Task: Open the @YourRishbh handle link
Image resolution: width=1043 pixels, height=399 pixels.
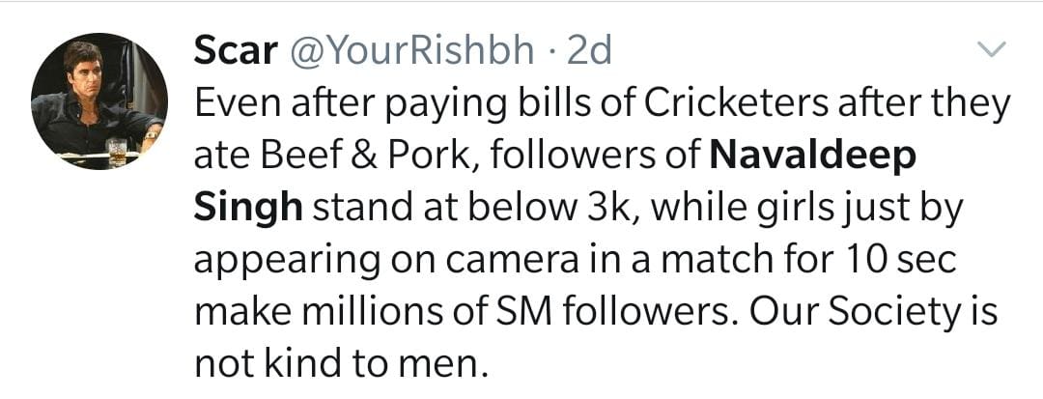Action: click(412, 51)
